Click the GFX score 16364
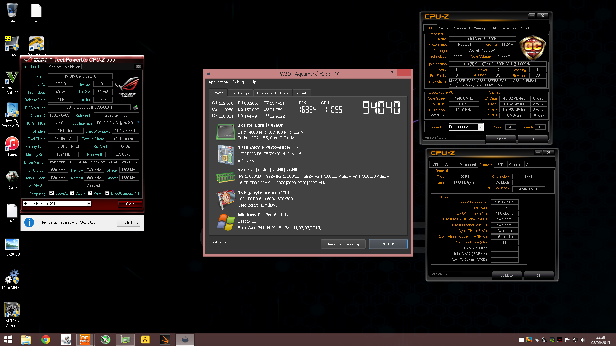616x346 pixels. (x=308, y=110)
